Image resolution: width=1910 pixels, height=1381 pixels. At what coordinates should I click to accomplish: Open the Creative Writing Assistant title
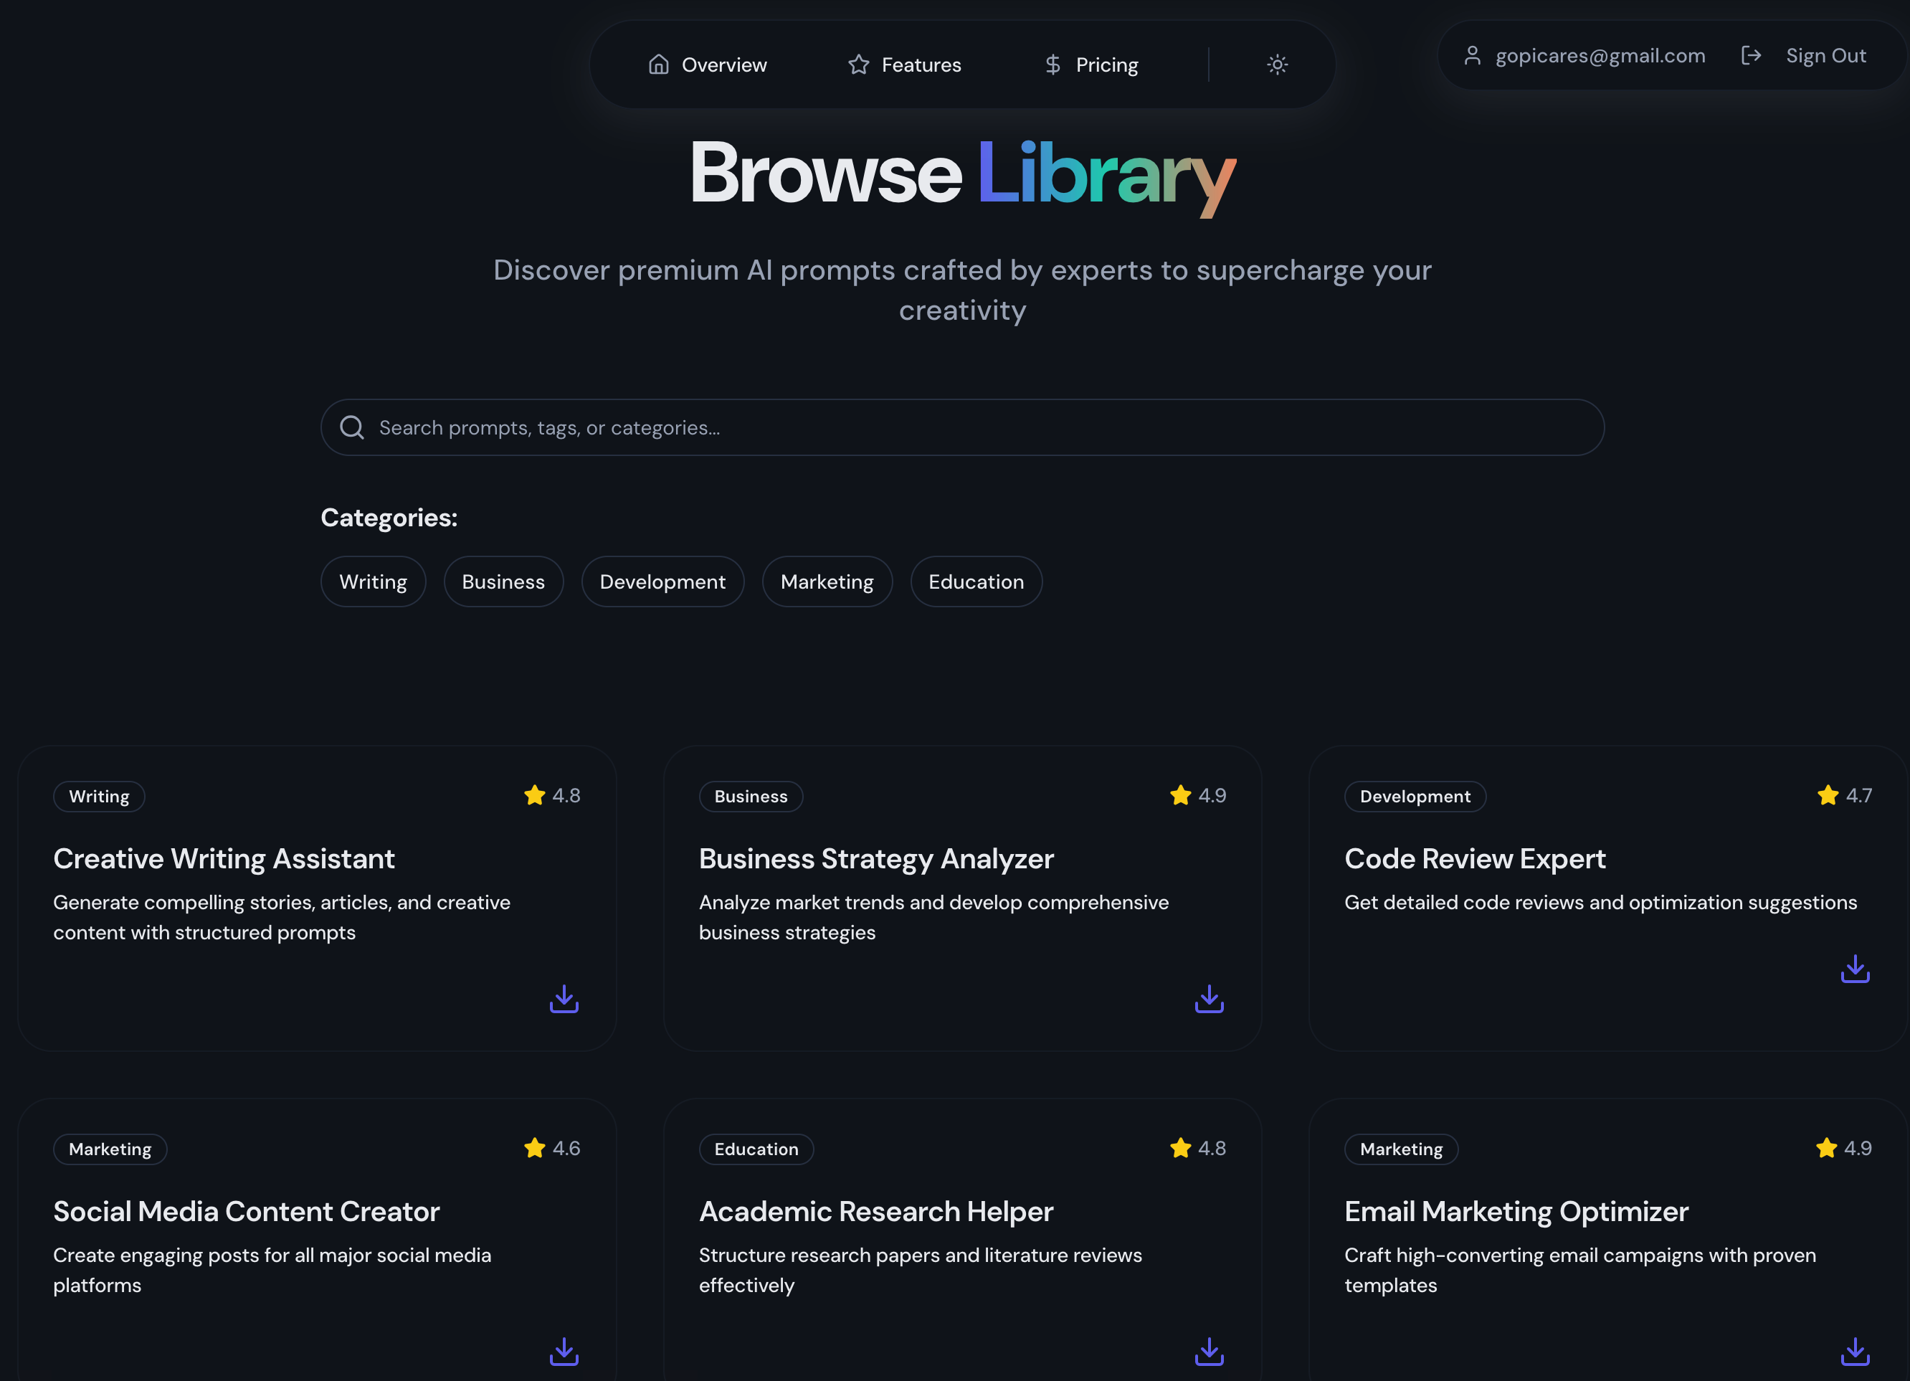click(224, 858)
